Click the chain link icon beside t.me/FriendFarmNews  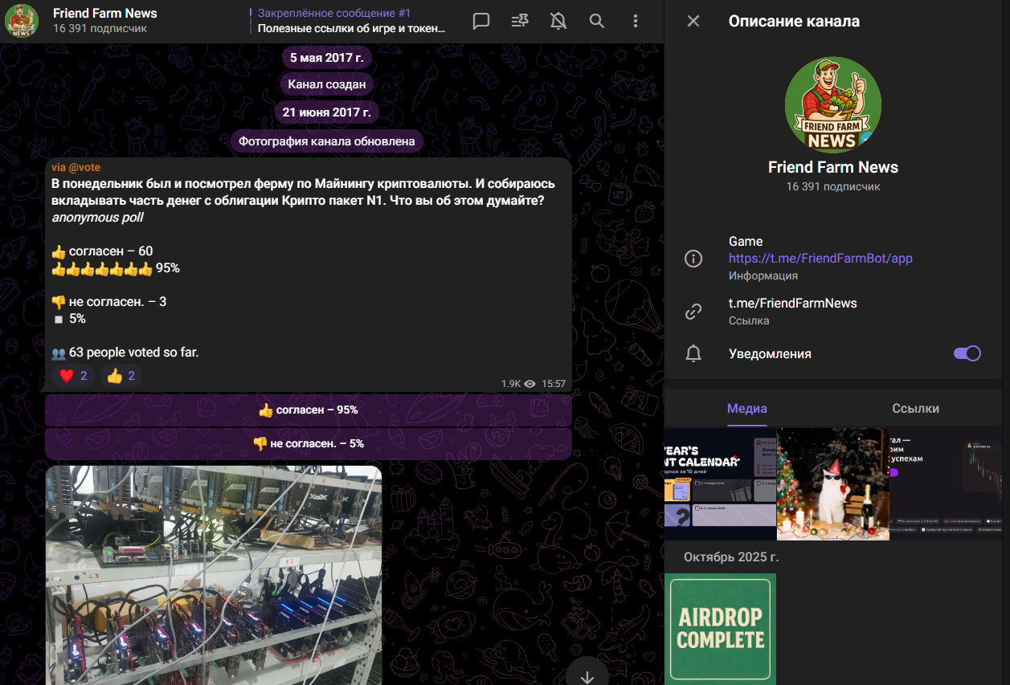(x=693, y=312)
